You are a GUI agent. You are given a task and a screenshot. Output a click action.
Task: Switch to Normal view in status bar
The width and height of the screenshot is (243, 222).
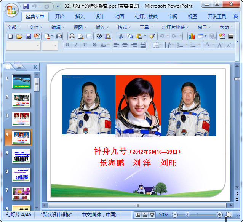pyautogui.click(x=138, y=215)
